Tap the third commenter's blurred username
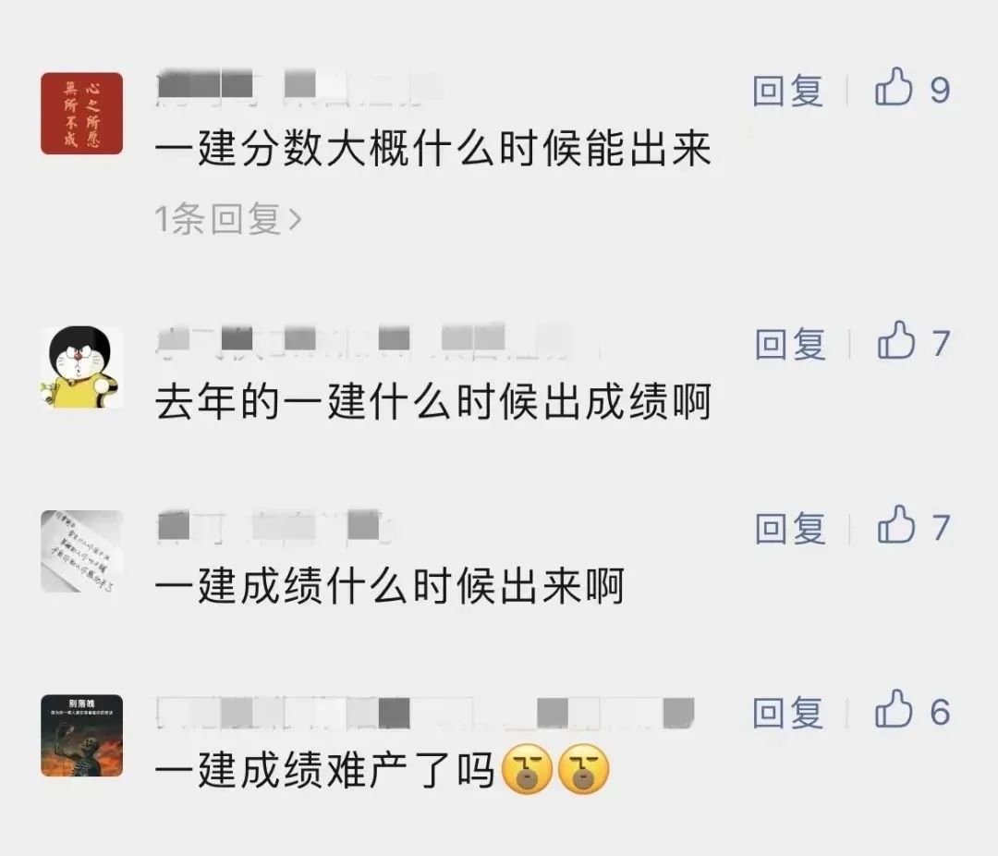998x856 pixels. [x=274, y=527]
